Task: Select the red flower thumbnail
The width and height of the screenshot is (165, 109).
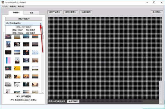Action: [x=8, y=68]
